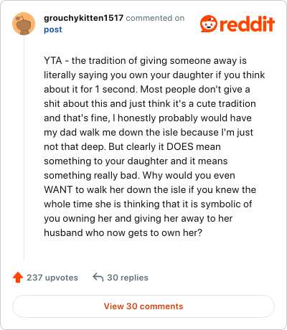
Task: Click the '237 upvotes' count
Action: coord(52,278)
